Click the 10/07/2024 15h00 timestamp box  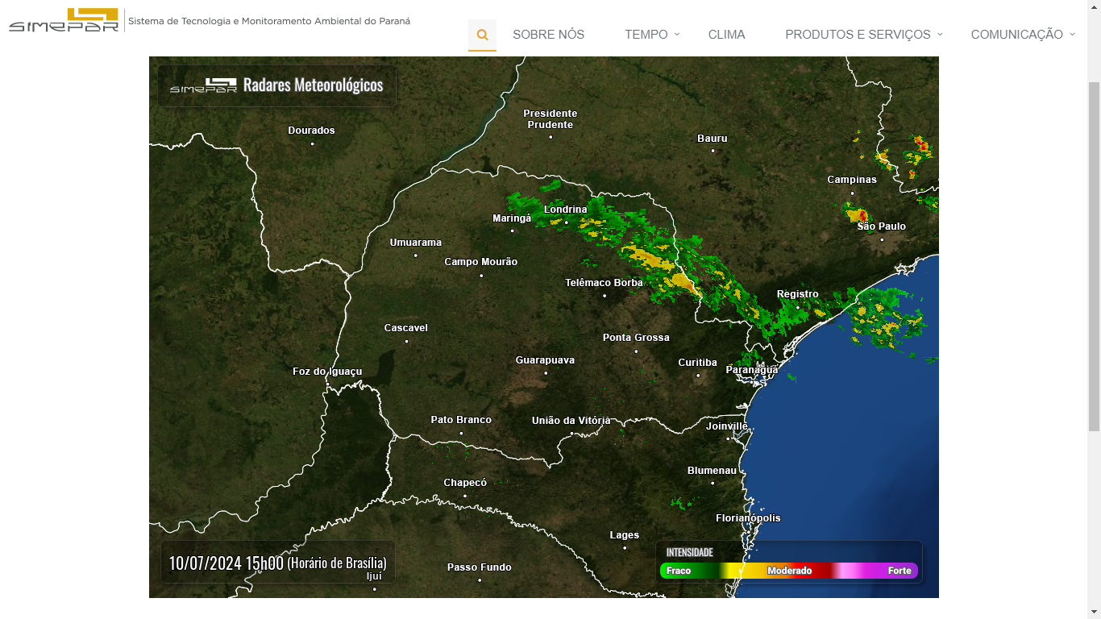tap(278, 563)
